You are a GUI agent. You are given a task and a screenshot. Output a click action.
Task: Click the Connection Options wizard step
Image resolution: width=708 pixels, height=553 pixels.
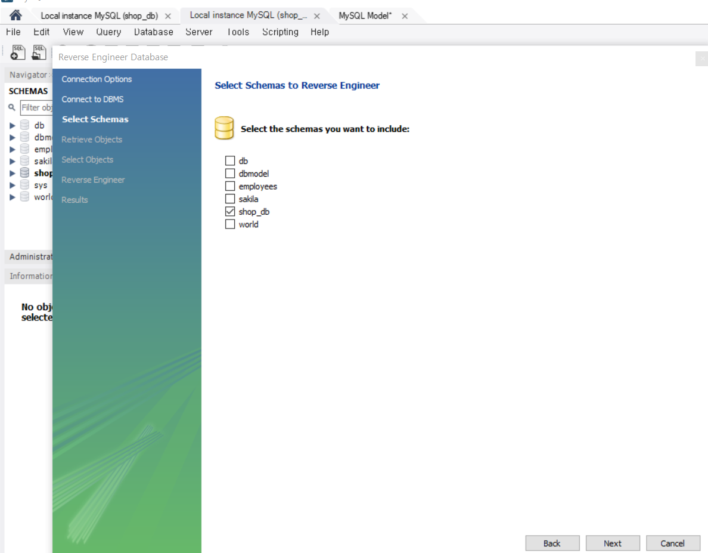click(x=97, y=79)
